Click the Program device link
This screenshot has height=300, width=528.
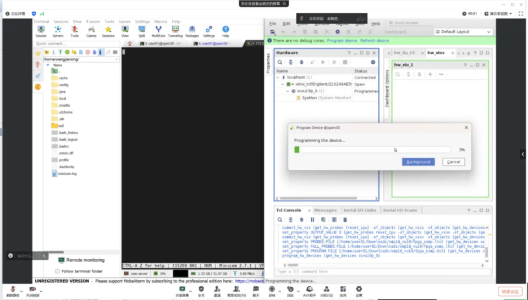pyautogui.click(x=342, y=41)
